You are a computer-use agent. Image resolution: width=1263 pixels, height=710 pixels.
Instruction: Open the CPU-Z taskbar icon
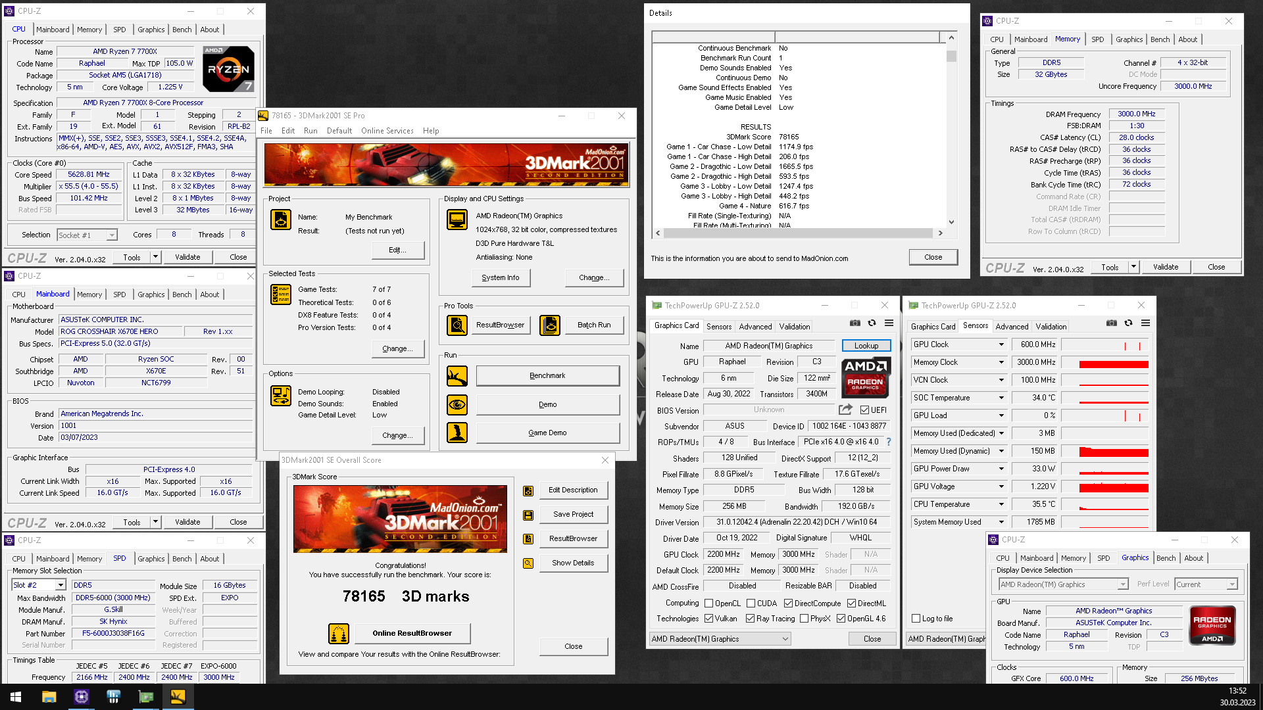82,697
